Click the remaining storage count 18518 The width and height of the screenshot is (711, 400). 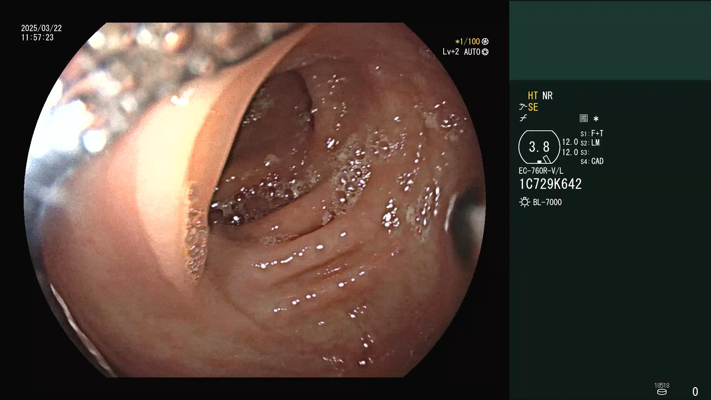coord(662,386)
